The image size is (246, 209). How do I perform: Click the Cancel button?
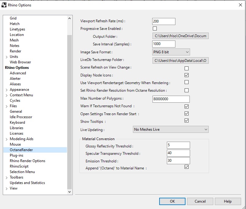(x=200, y=201)
